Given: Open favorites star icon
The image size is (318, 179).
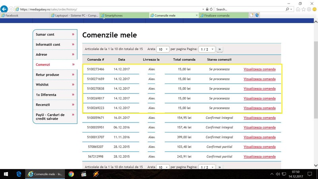Looking at the screenshot, I should pos(303,9).
